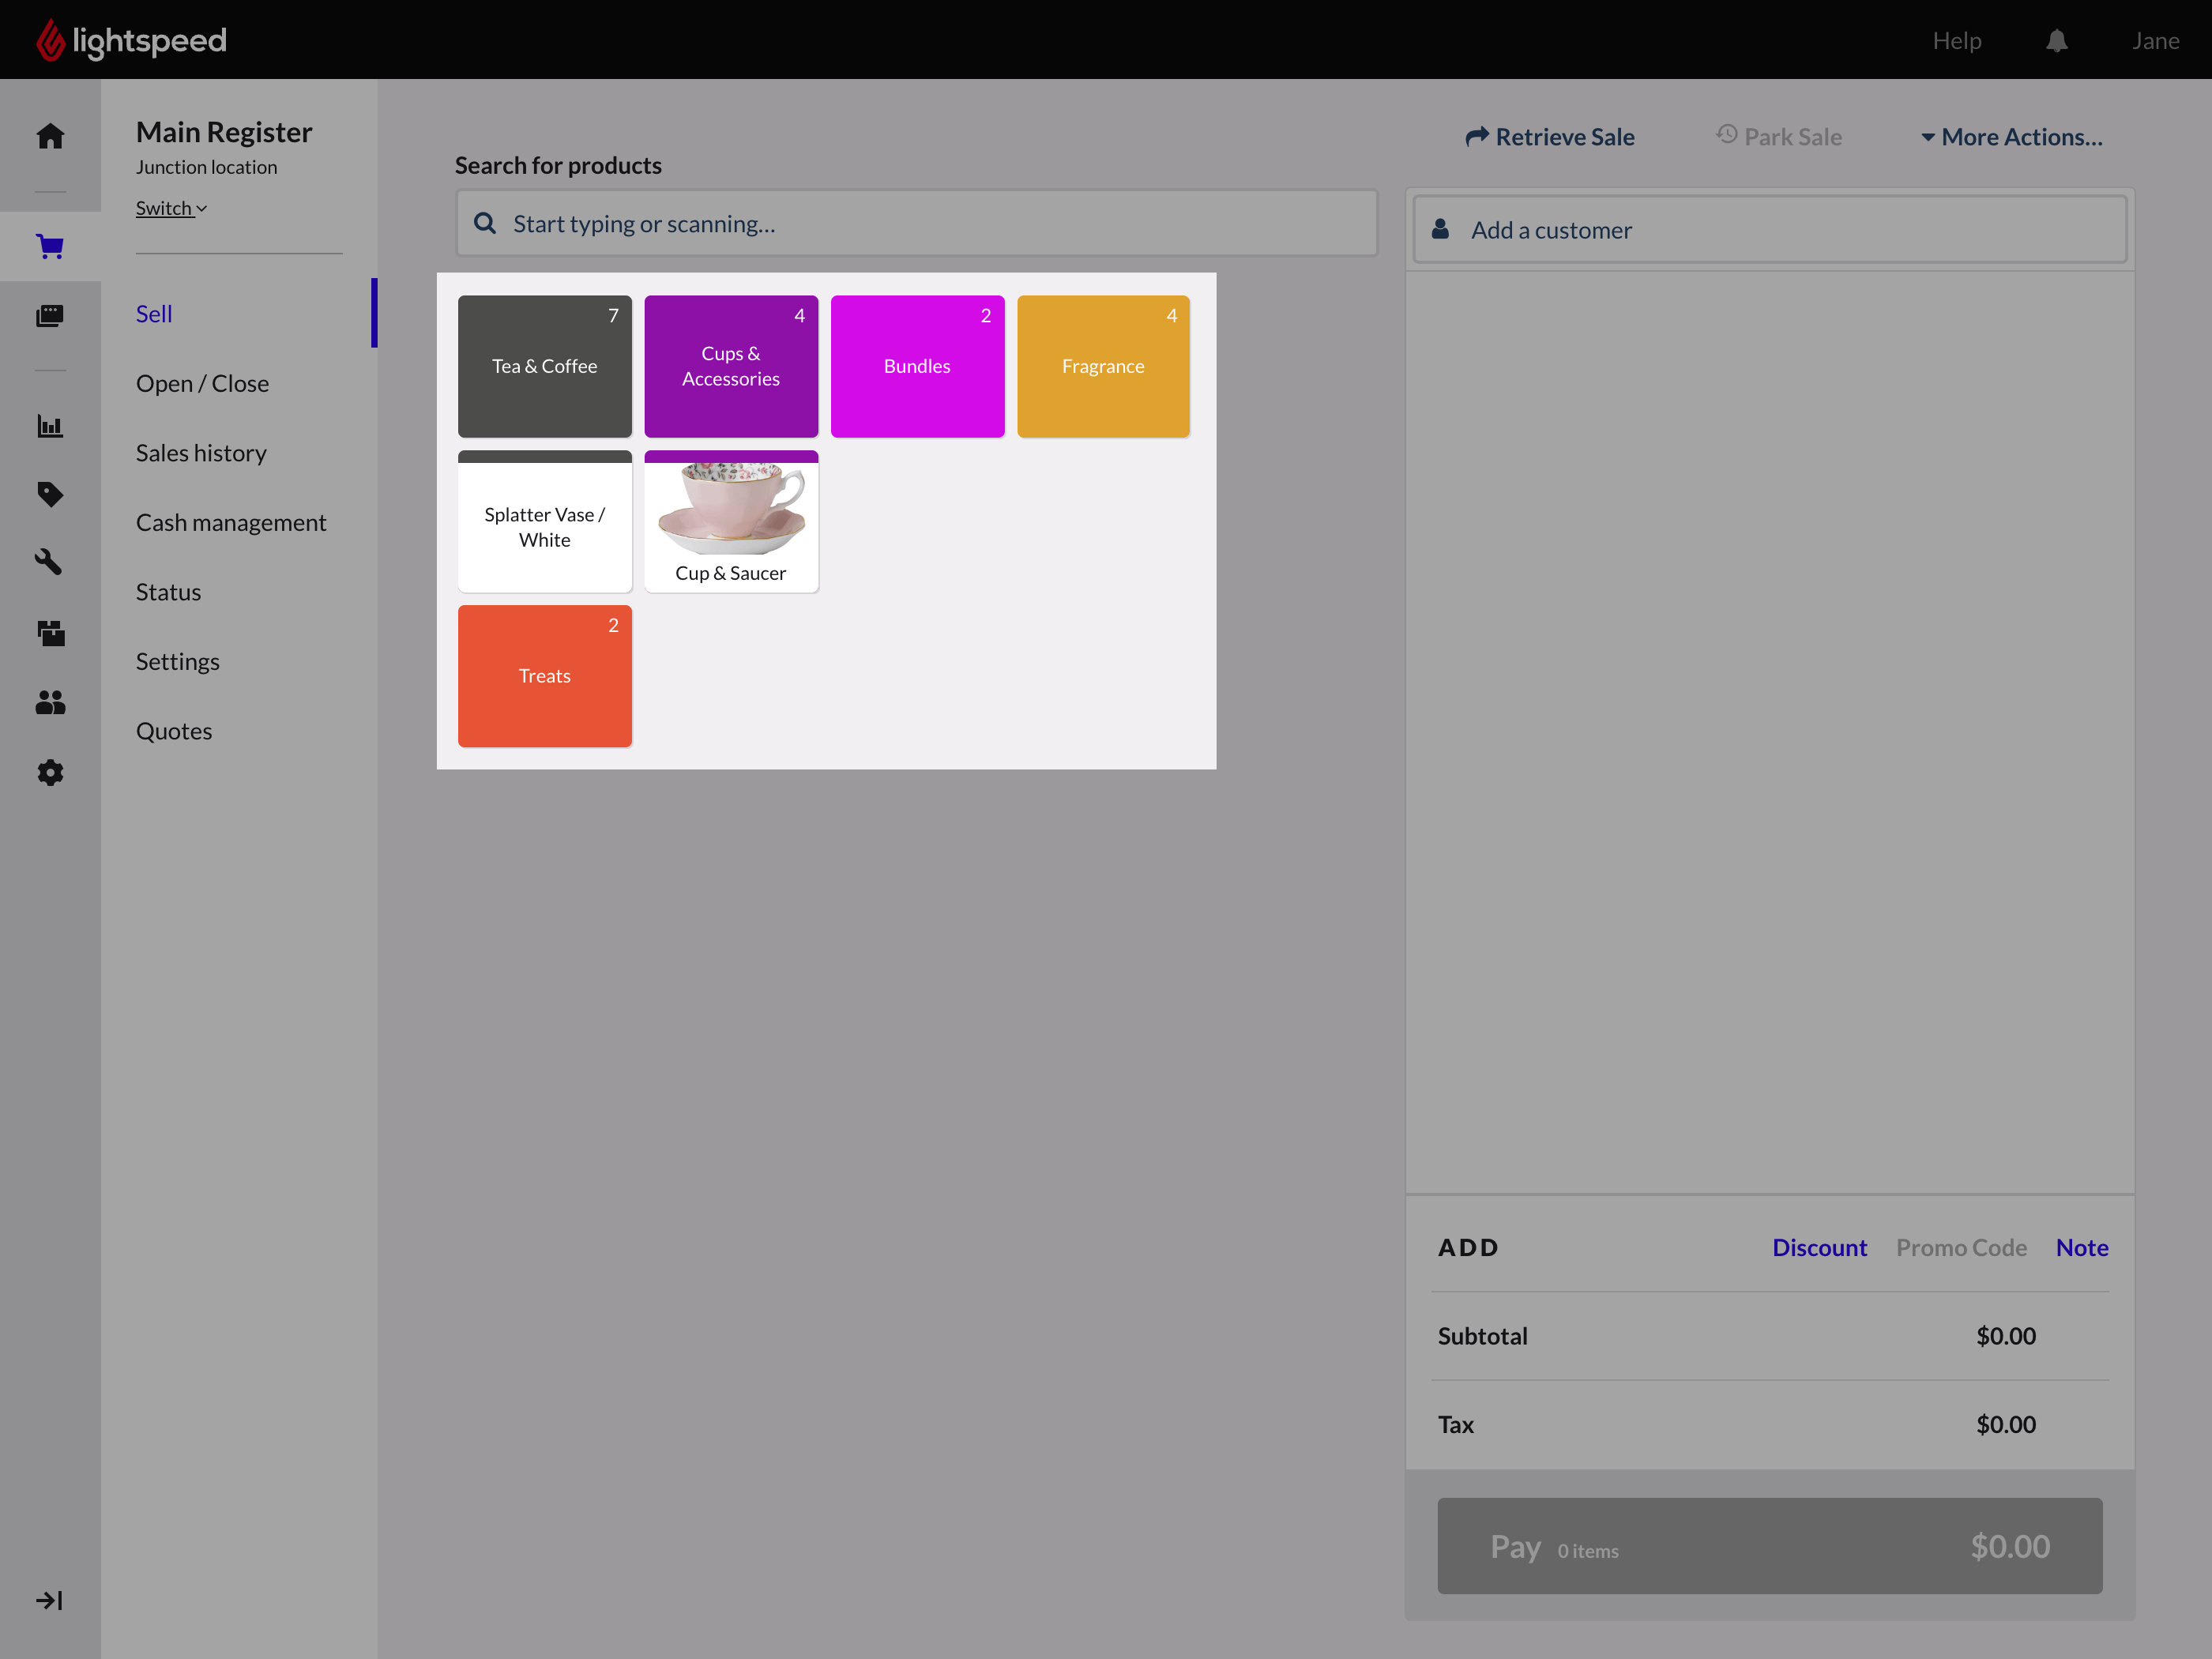
Task: Click the bar chart Reporting icon
Action: pyautogui.click(x=50, y=426)
